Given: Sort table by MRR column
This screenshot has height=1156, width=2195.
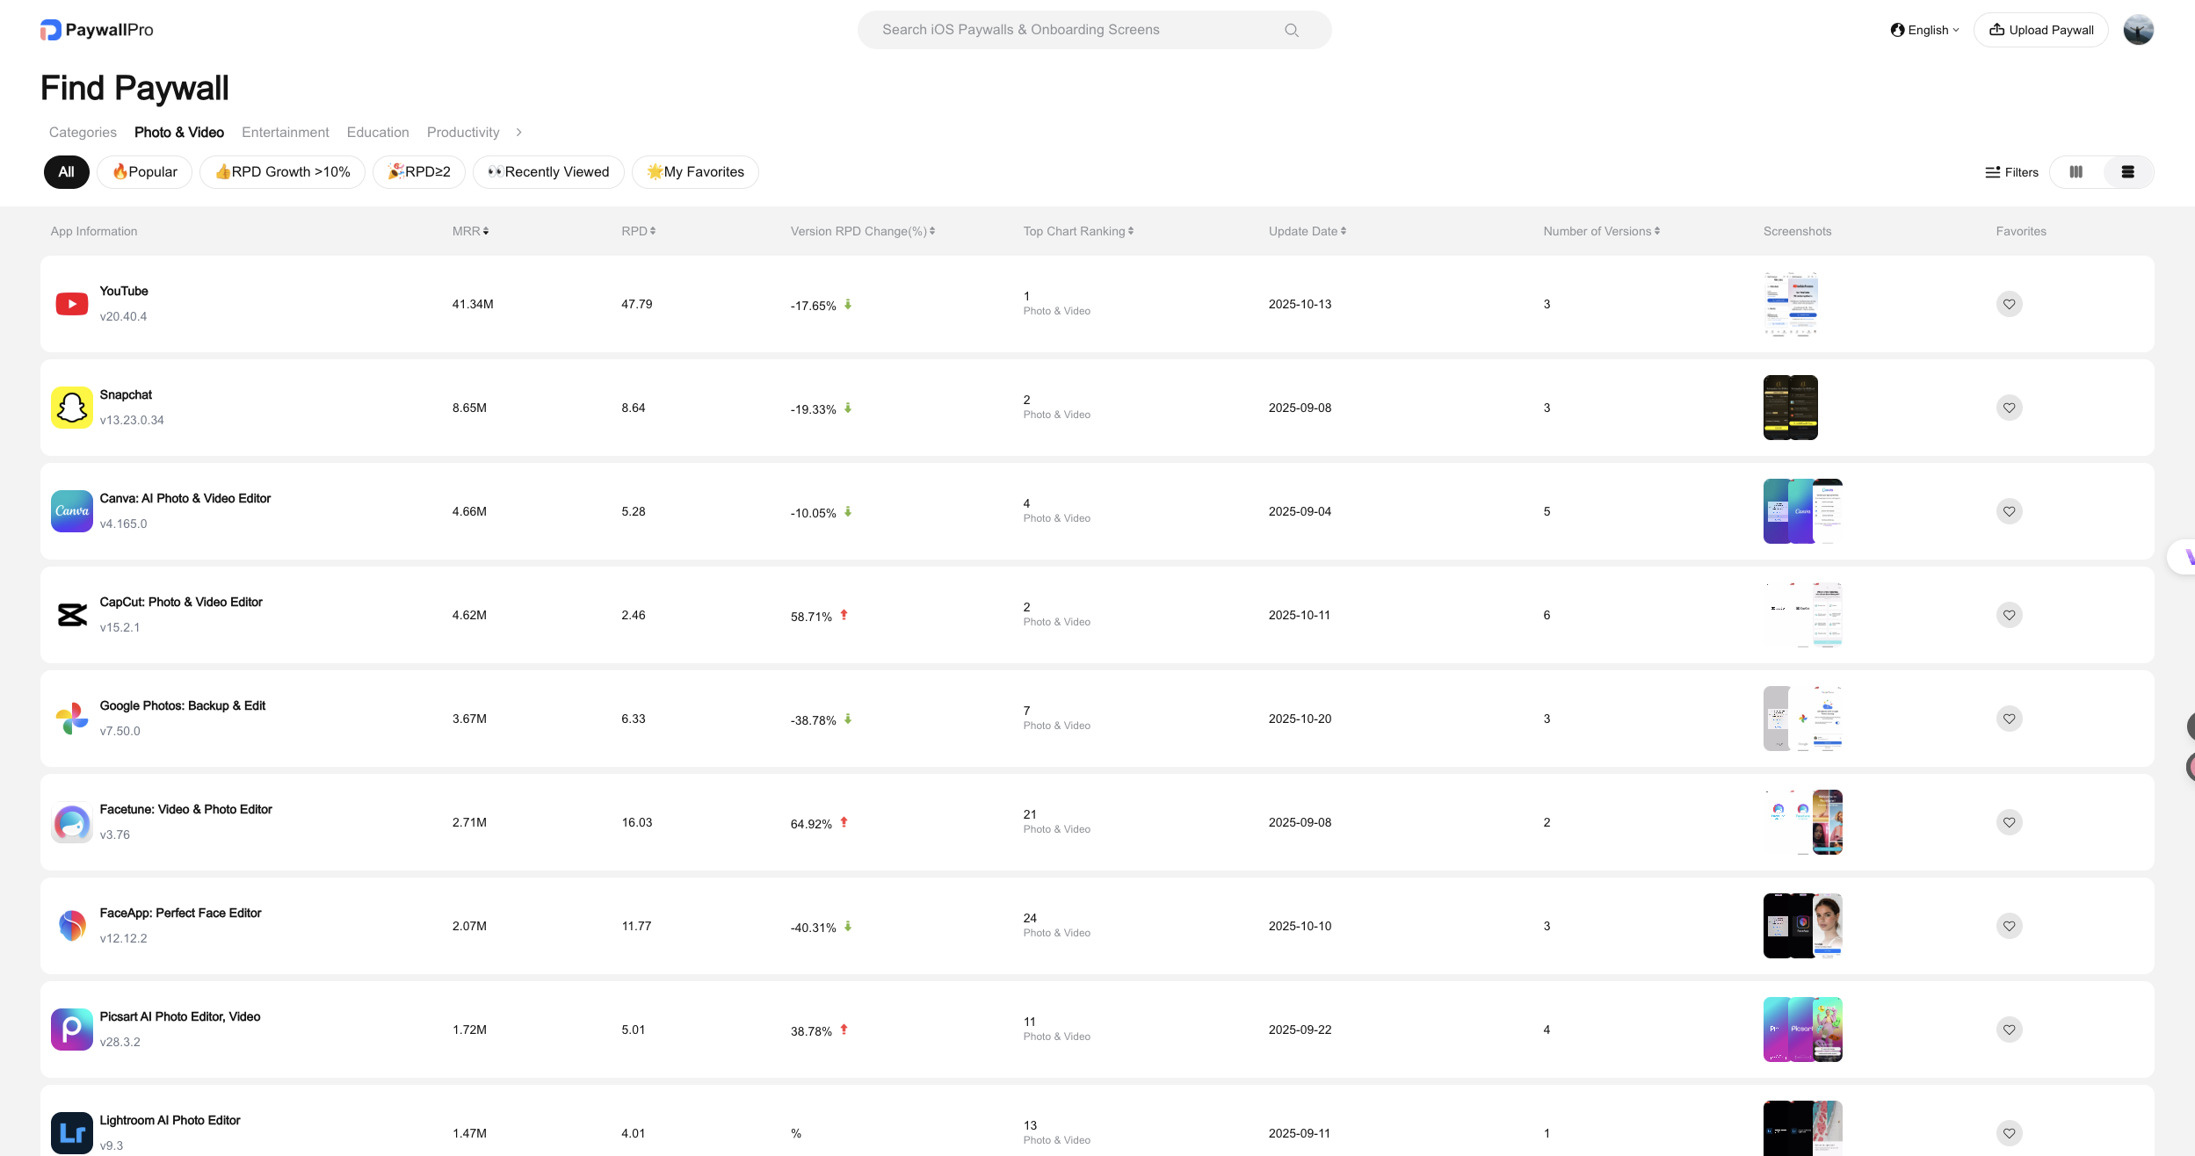Looking at the screenshot, I should 470,231.
